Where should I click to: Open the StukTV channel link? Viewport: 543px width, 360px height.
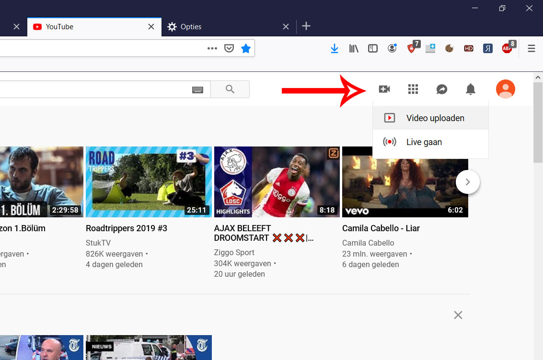[98, 243]
